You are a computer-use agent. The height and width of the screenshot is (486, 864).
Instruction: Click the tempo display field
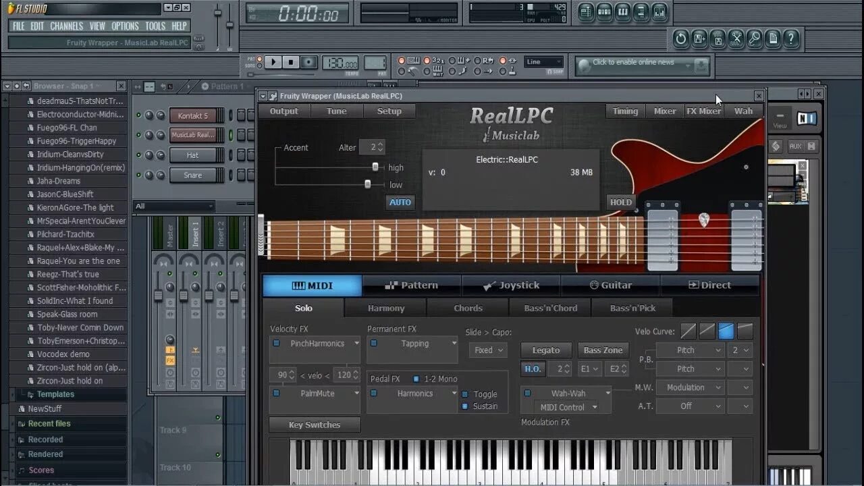point(340,62)
